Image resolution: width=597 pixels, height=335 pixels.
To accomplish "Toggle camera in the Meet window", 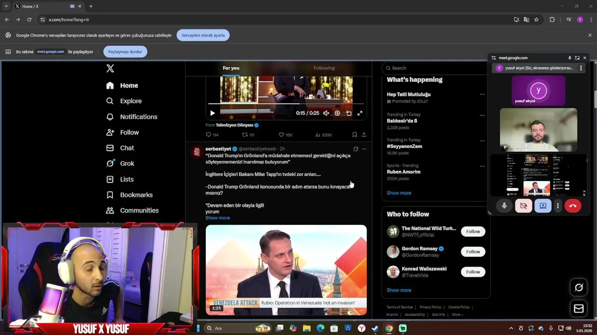I will 523,206.
